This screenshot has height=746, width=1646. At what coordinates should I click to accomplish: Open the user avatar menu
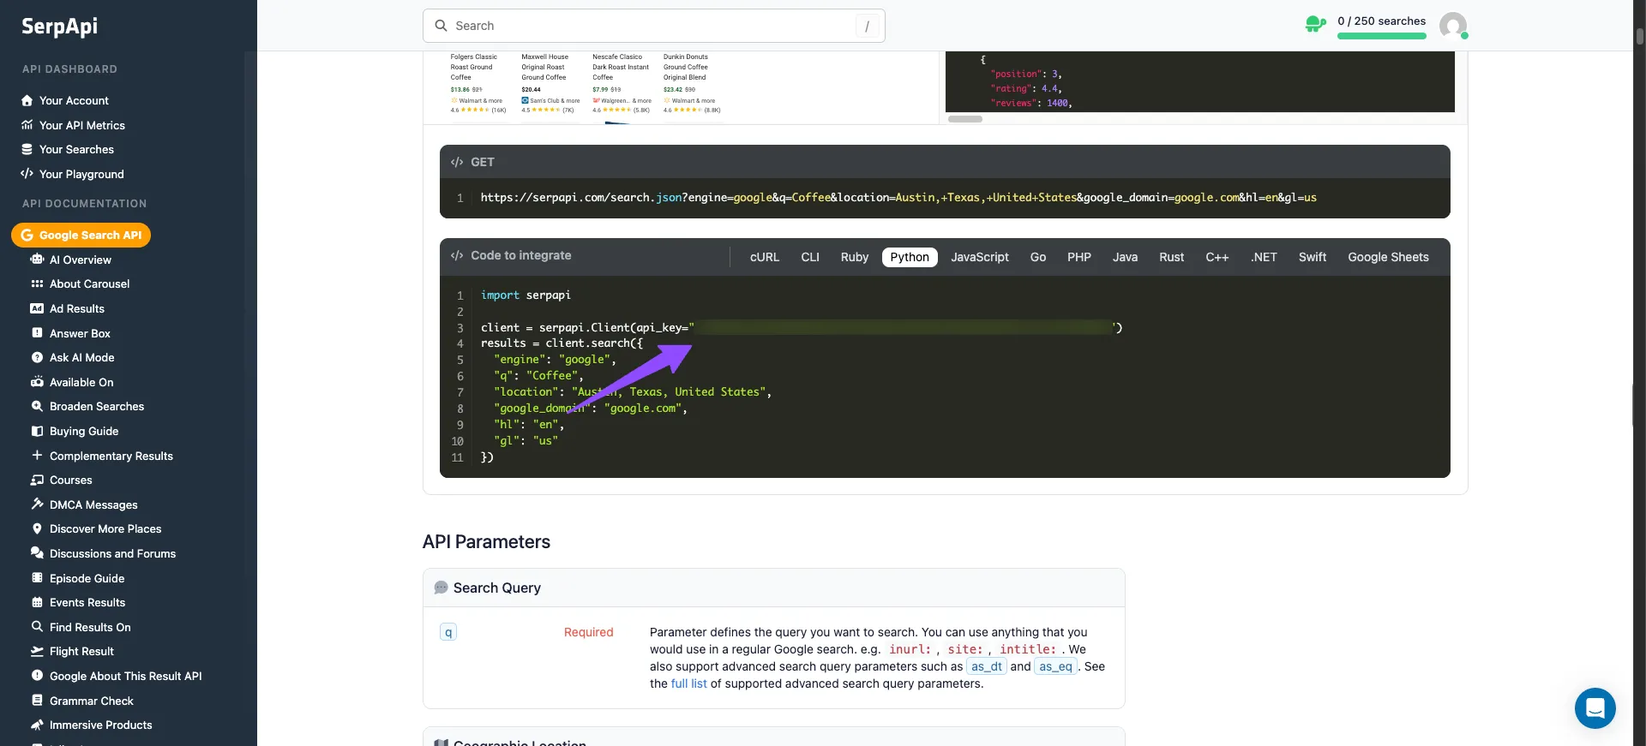click(1453, 26)
